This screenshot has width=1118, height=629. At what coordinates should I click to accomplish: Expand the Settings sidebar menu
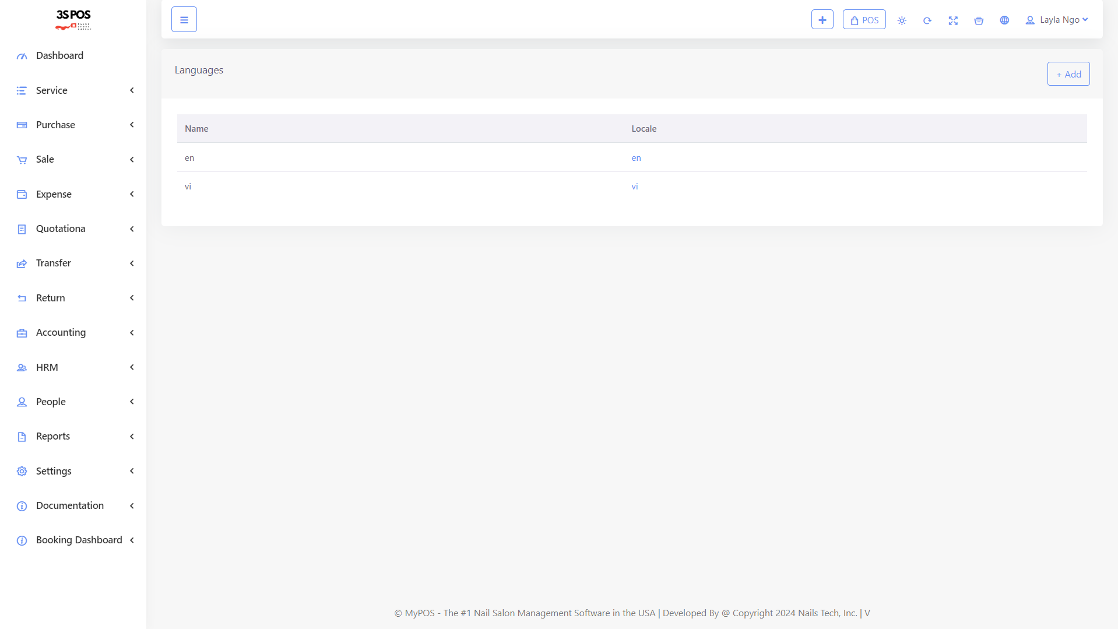pyautogui.click(x=54, y=471)
